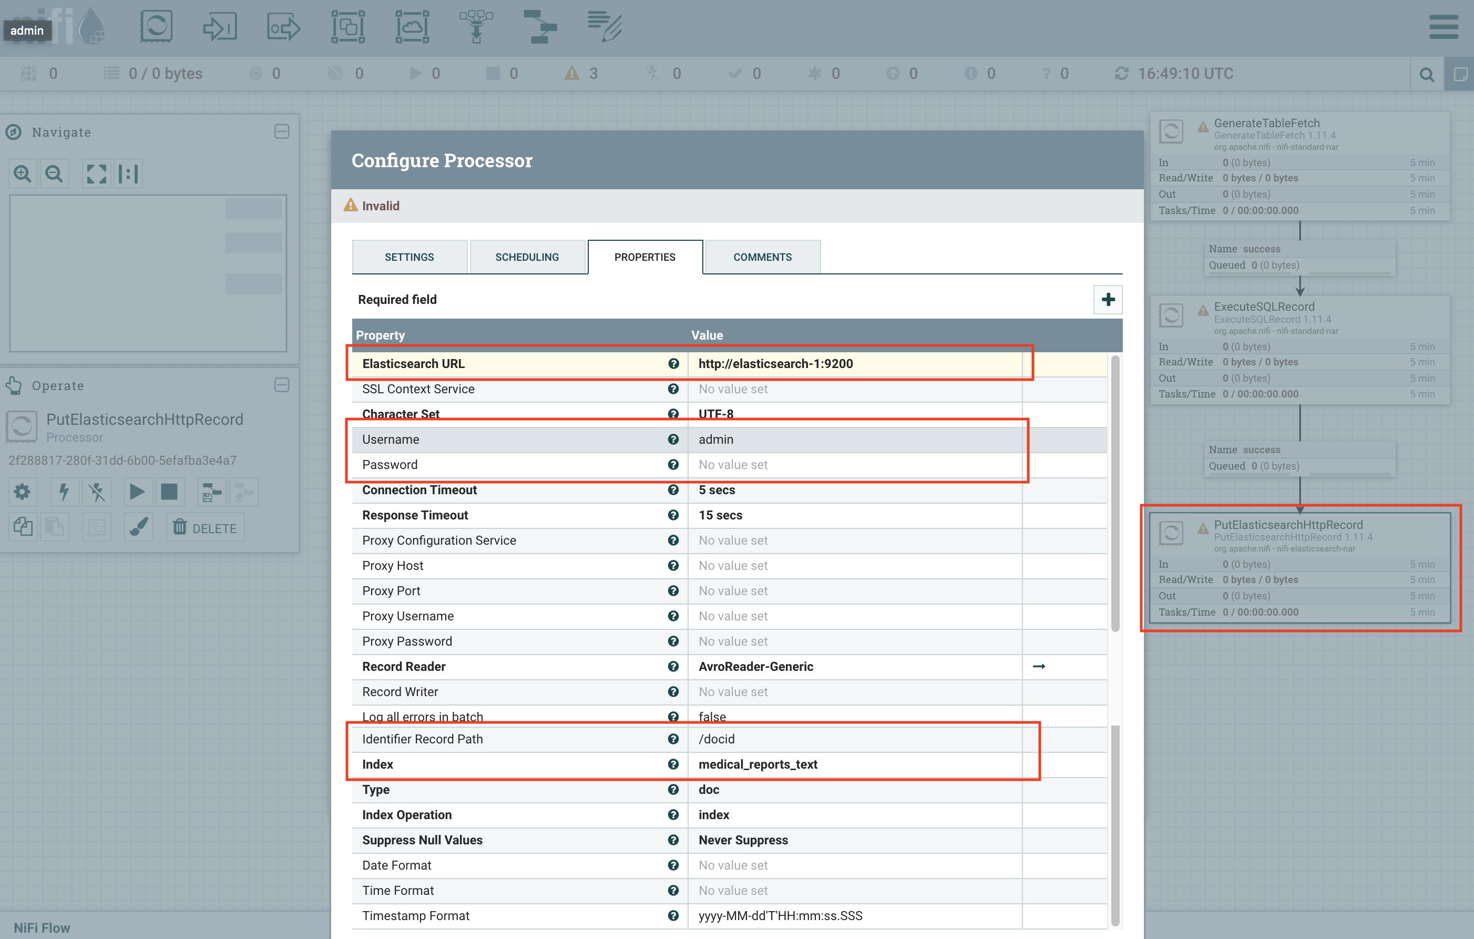
Task: Select the Properties tab
Action: coord(645,257)
